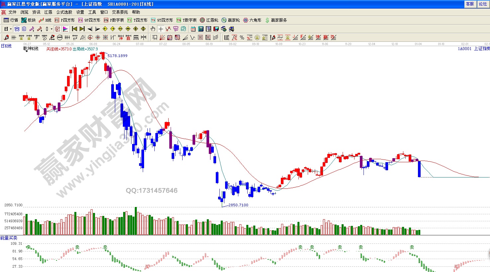Click the 客服 button
Screen dimensions: 490x272
tap(470, 4)
